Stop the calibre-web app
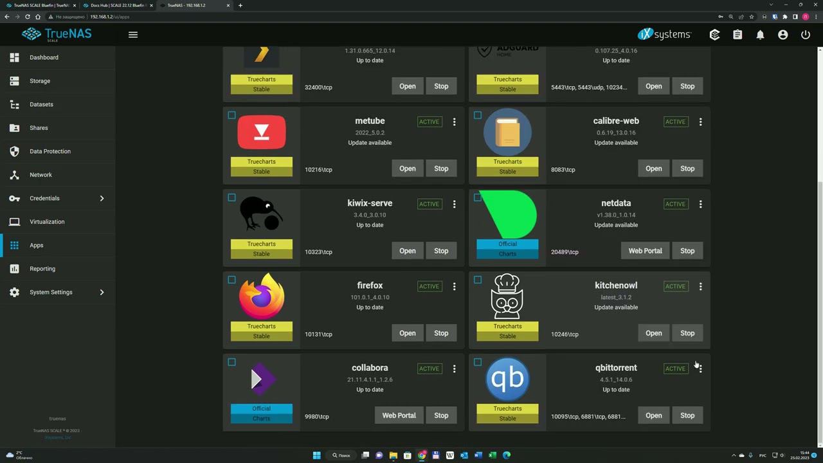 687,168
